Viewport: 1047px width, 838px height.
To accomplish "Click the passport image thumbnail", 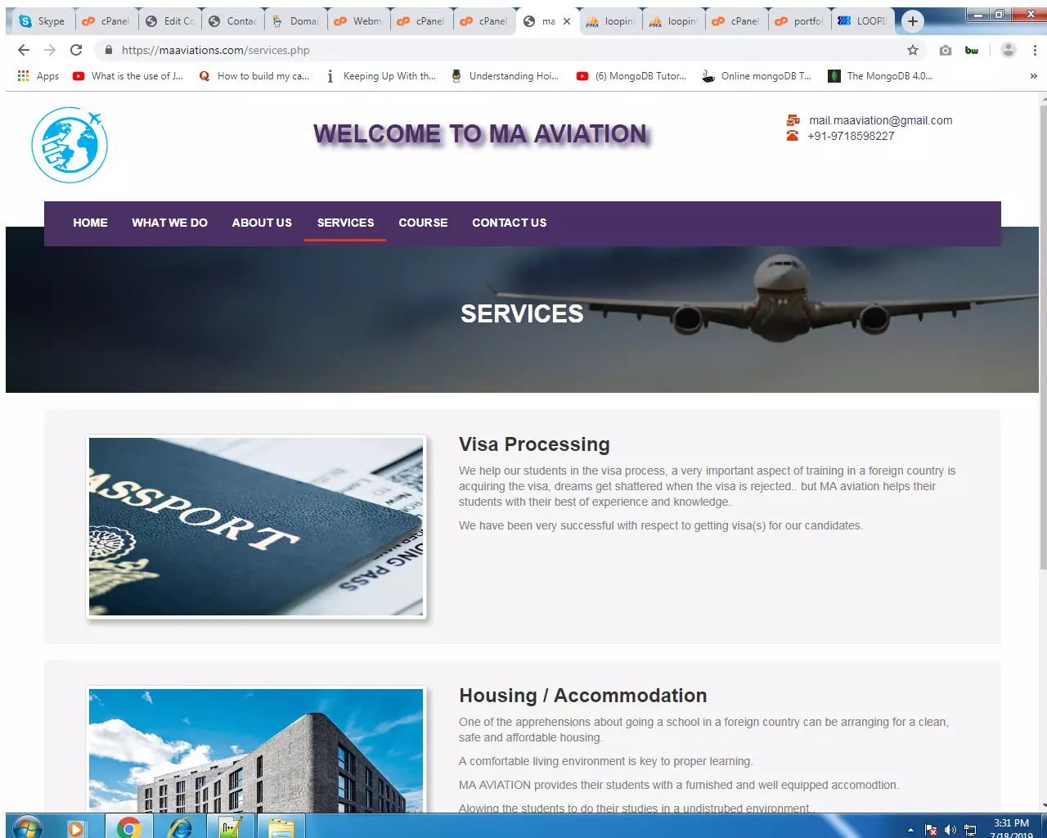I will (x=256, y=526).
